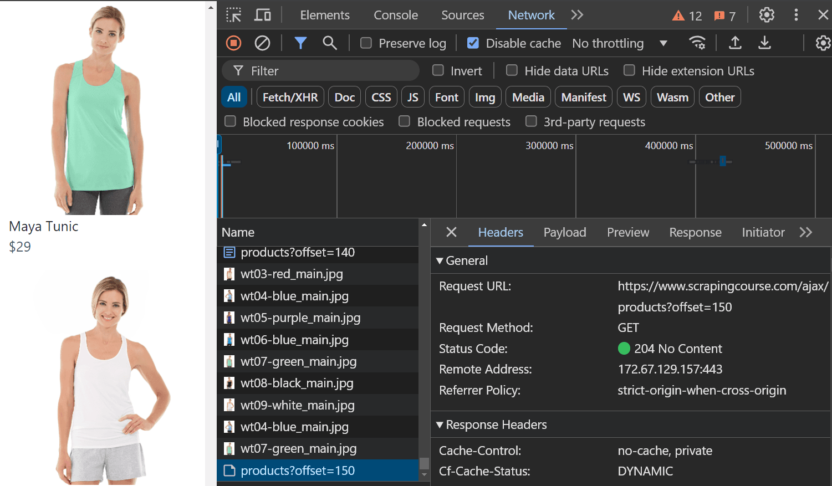Filter requests by All types
Screen dimensions: 832x486
pos(234,97)
